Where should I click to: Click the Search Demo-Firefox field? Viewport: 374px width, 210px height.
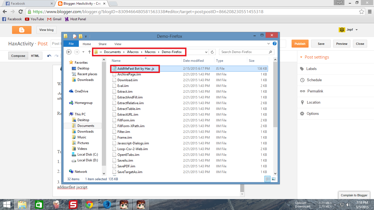pyautogui.click(x=246, y=52)
